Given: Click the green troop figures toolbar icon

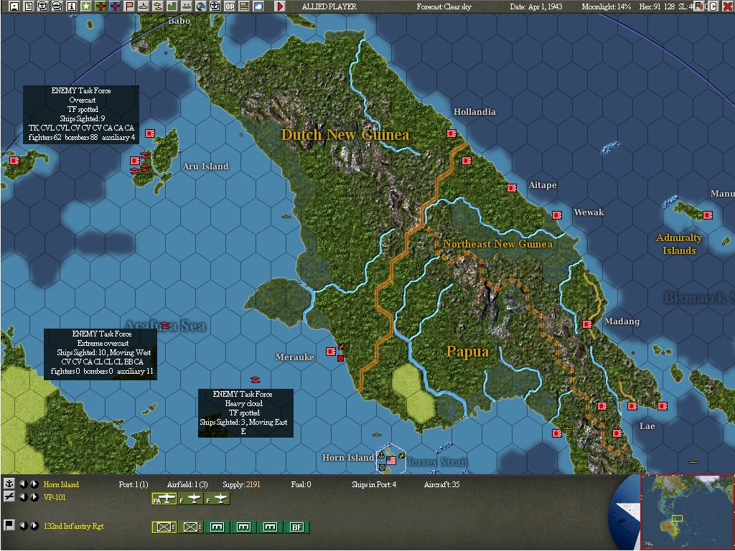Looking at the screenshot, I should pyautogui.click(x=187, y=6).
